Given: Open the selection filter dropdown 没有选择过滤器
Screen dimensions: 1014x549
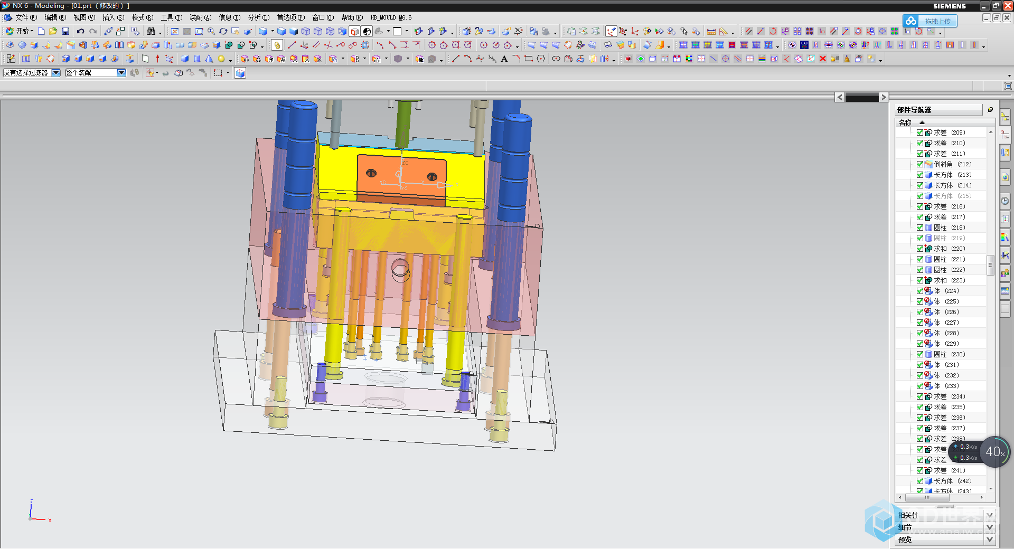Looking at the screenshot, I should click(x=56, y=73).
